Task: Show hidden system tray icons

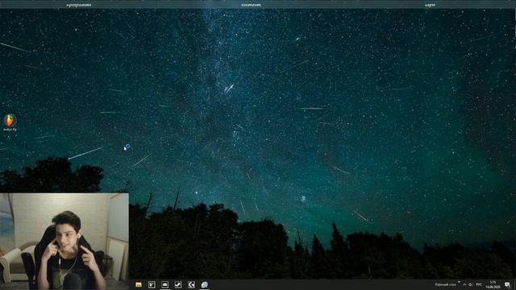Action: pyautogui.click(x=464, y=284)
